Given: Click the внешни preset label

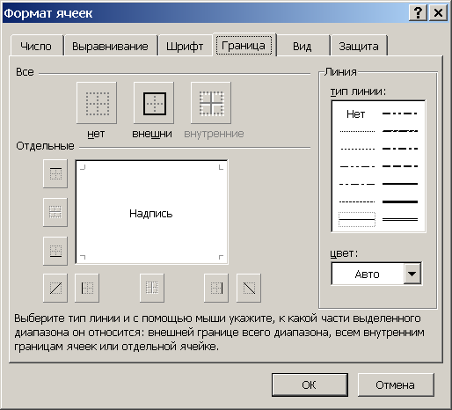Looking at the screenshot, I should [x=152, y=134].
